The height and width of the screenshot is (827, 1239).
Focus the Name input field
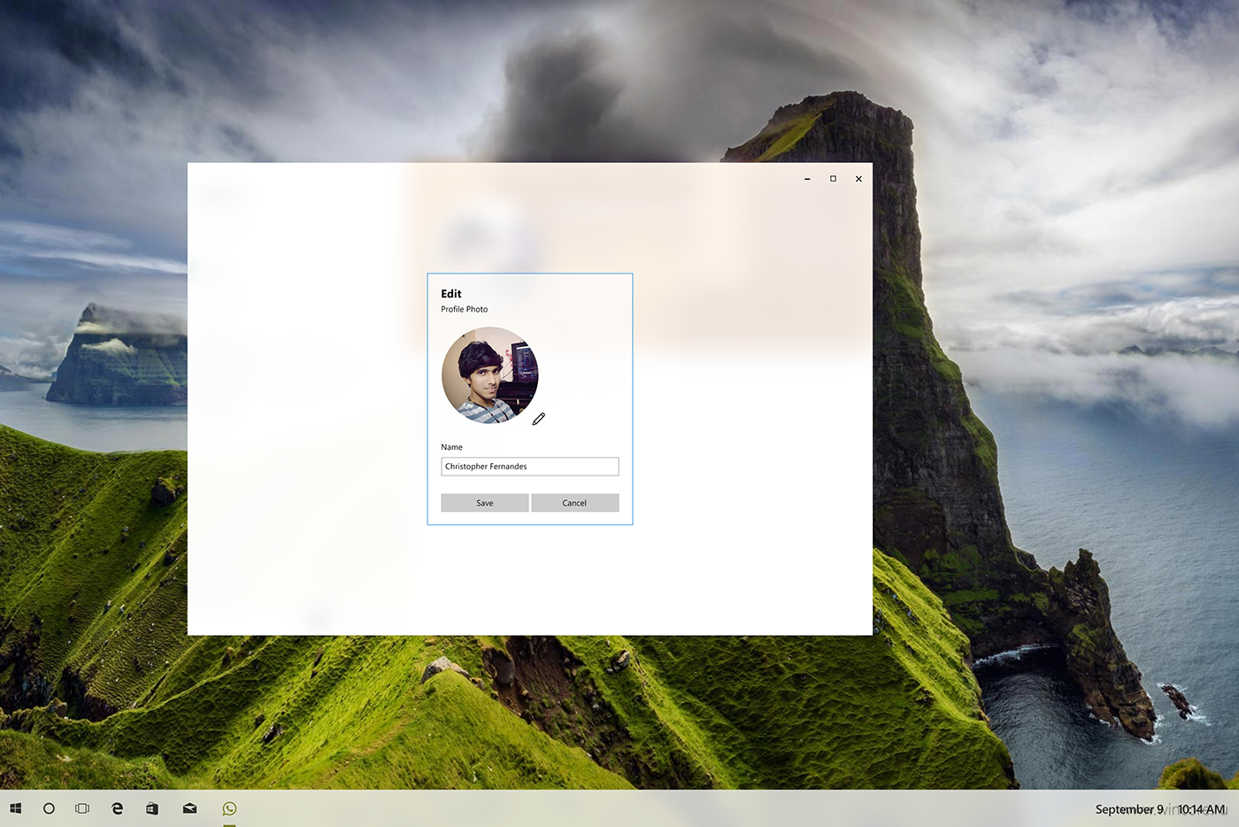pos(530,467)
